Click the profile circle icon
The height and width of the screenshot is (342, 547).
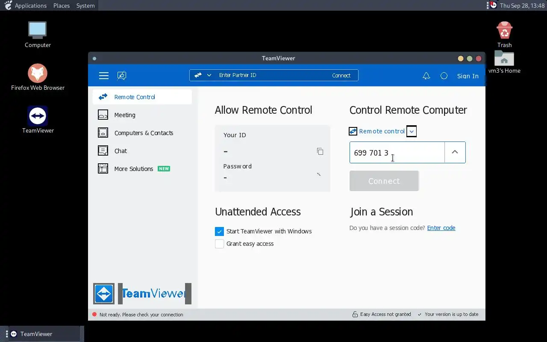pos(444,76)
